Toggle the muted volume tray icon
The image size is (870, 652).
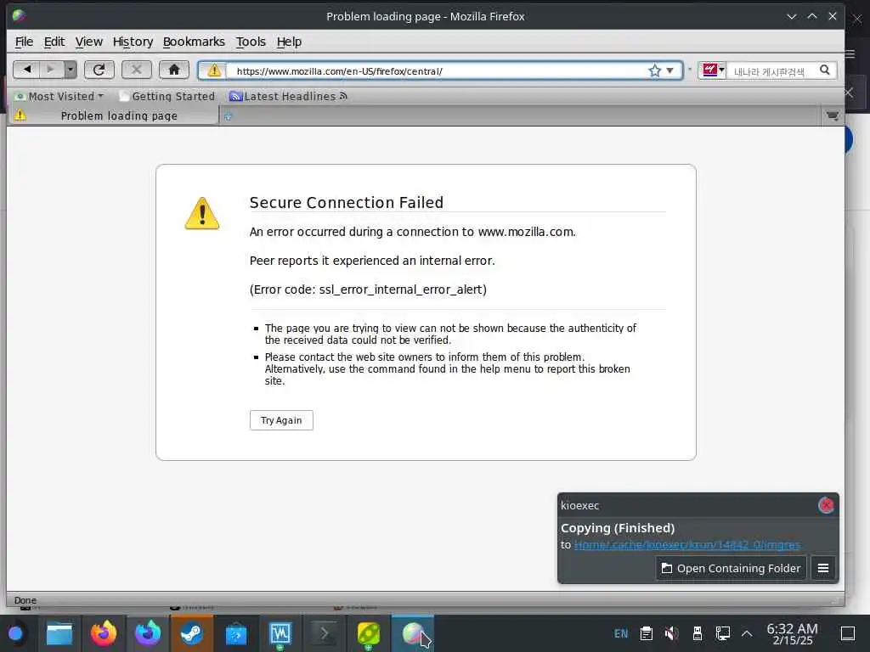[671, 633]
